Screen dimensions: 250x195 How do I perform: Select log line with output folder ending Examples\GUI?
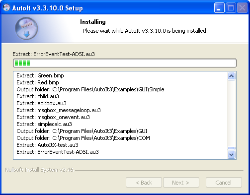pos(82,131)
